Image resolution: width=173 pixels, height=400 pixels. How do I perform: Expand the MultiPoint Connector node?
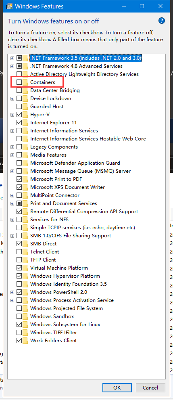12,195
